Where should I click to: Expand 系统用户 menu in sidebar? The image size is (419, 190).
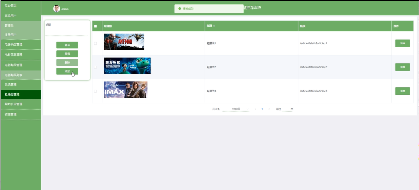coord(20,16)
